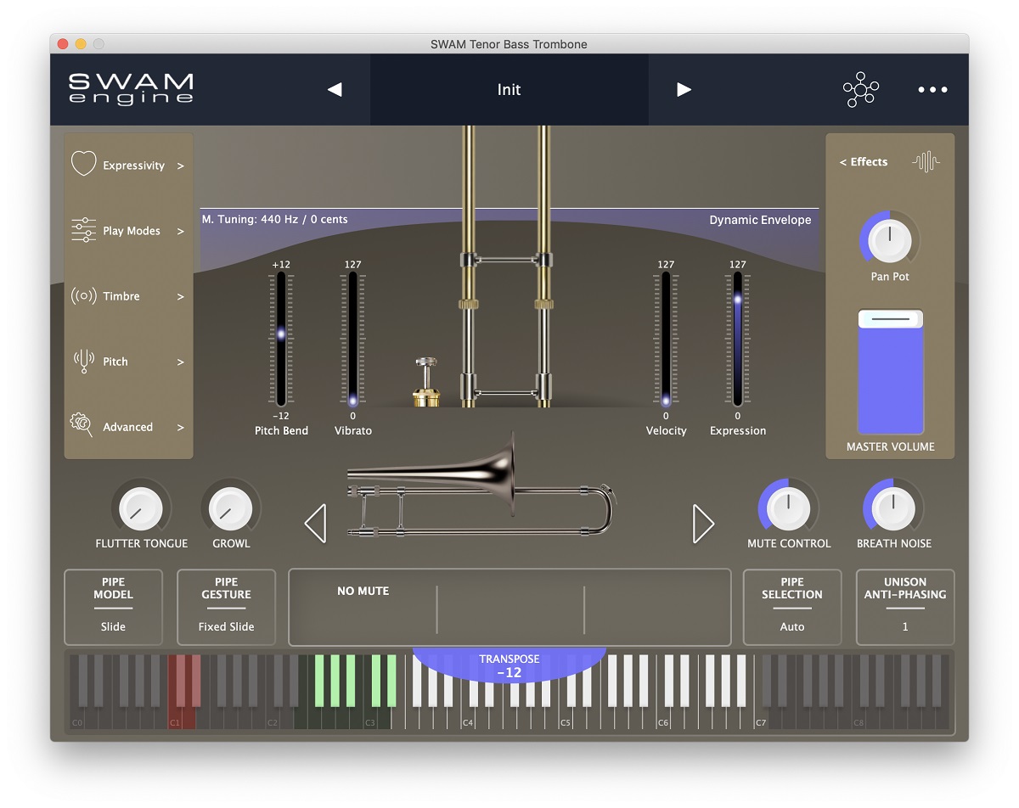Click the C6 piano key
Viewport: 1019px width, 808px height.
point(663,717)
